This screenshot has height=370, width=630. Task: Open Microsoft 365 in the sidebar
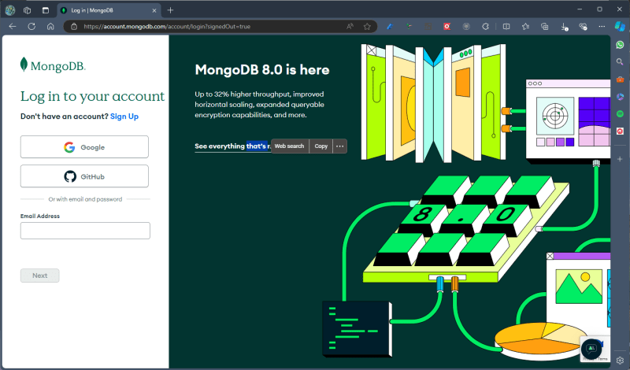coord(620,96)
